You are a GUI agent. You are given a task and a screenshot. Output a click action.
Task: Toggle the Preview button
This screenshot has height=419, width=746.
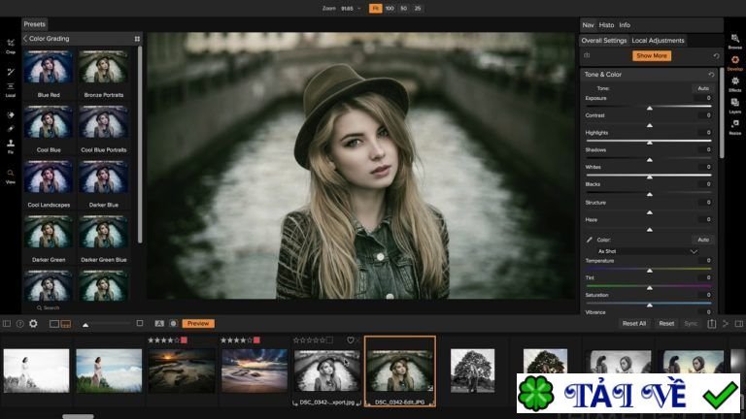(x=198, y=323)
